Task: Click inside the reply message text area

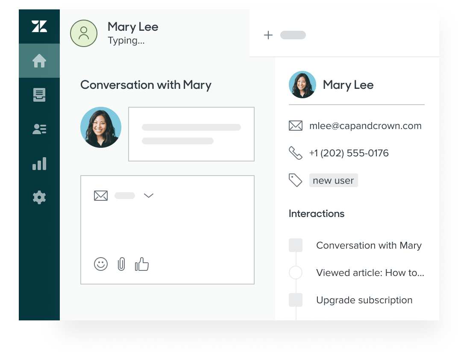Action: (167, 226)
